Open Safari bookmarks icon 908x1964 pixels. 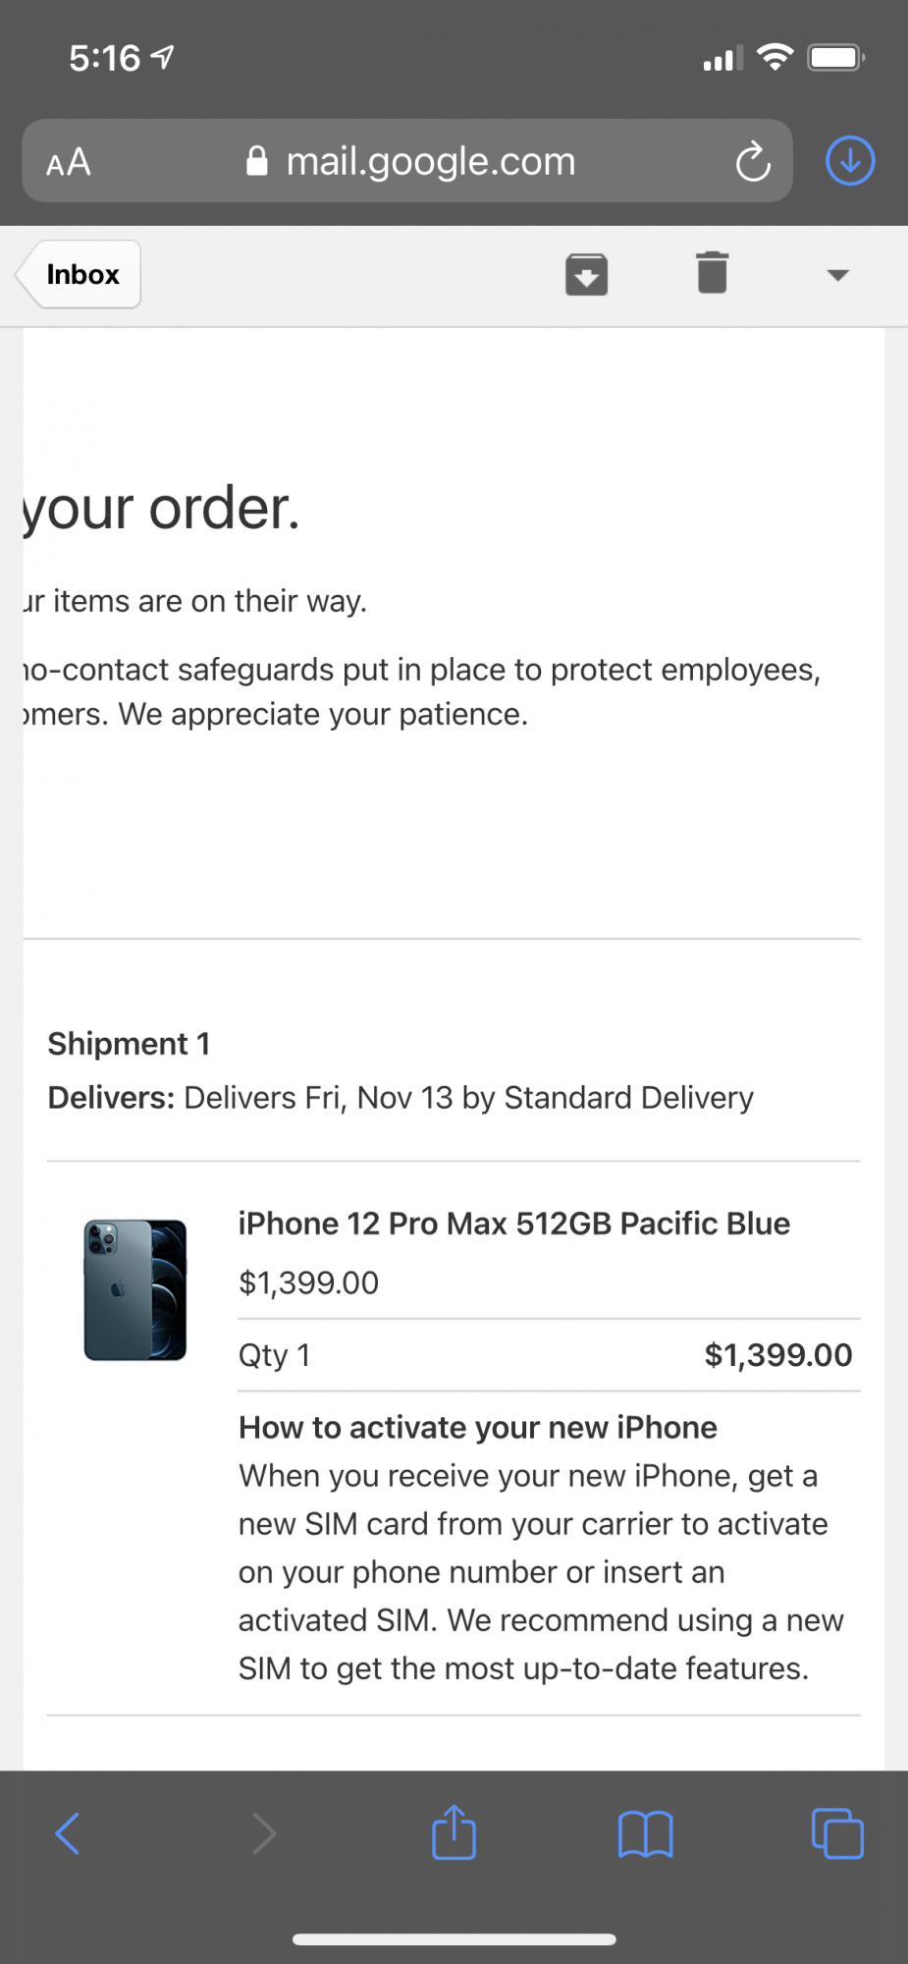point(645,1833)
